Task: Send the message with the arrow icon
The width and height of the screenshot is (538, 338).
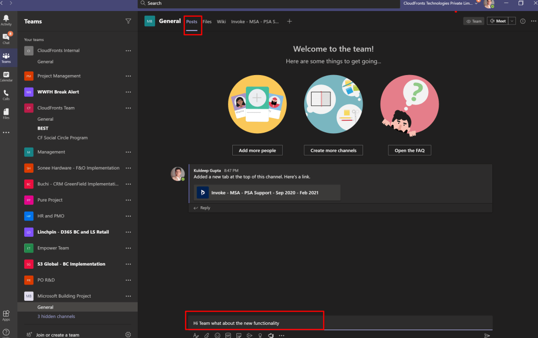Action: [487, 335]
